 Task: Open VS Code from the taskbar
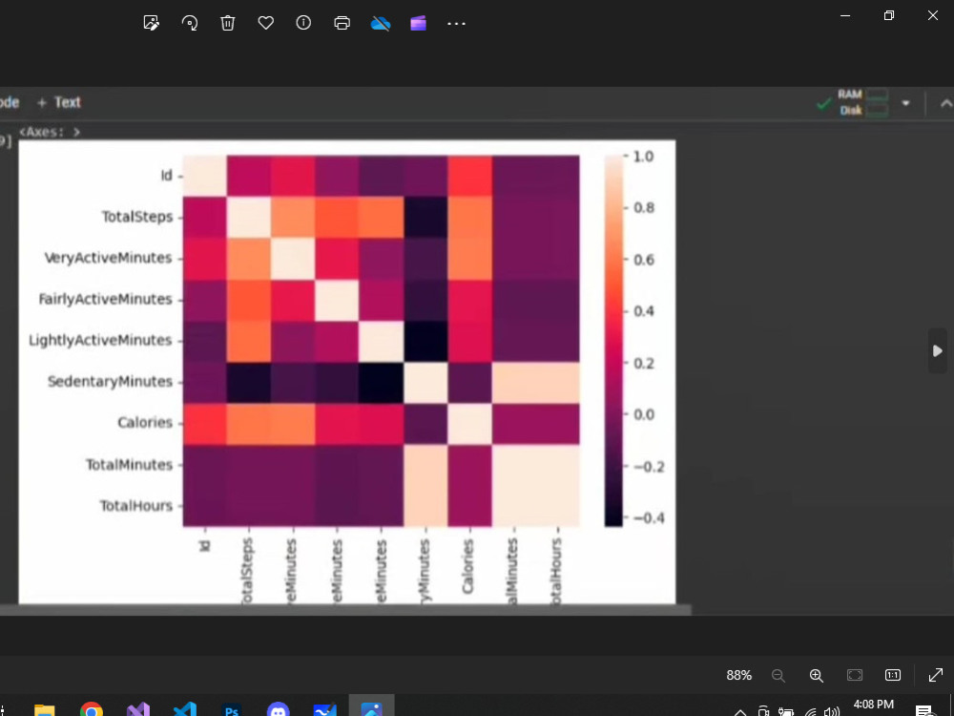point(185,710)
